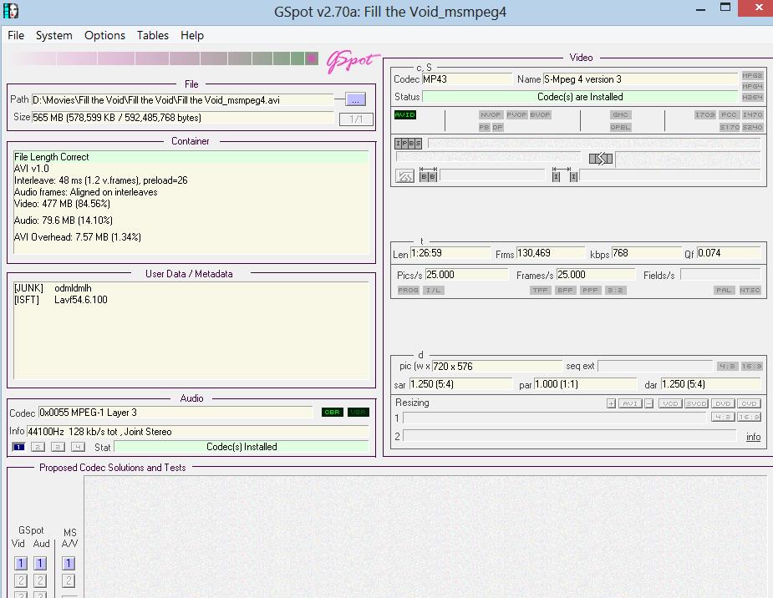This screenshot has width=773, height=598.
Task: Click the I to I frame interval icon
Action: (564, 175)
